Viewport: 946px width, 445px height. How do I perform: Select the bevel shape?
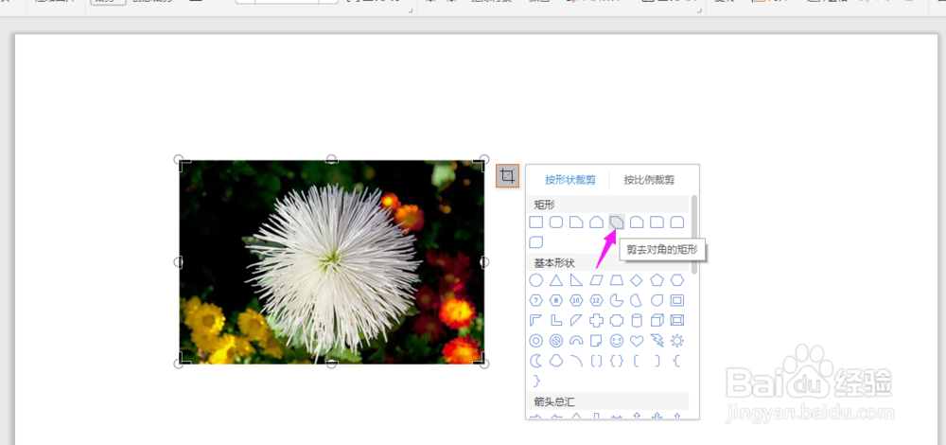point(677,320)
